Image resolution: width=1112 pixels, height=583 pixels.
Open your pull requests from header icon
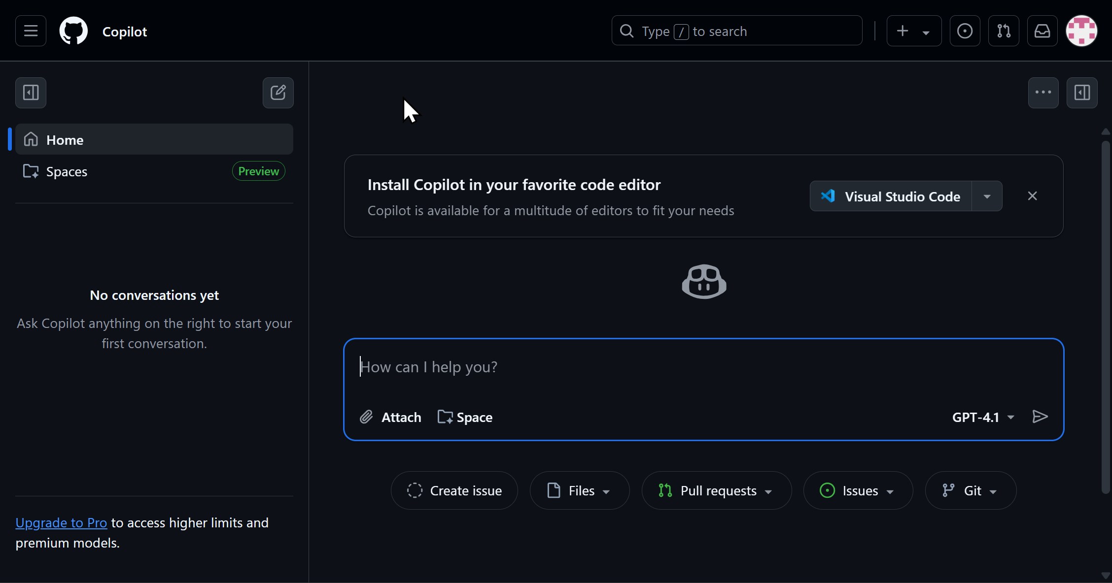point(1004,31)
